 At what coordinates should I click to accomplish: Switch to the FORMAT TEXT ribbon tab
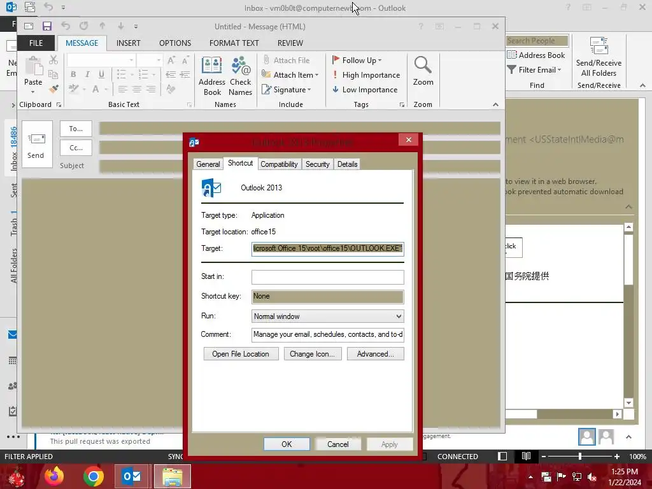click(234, 43)
